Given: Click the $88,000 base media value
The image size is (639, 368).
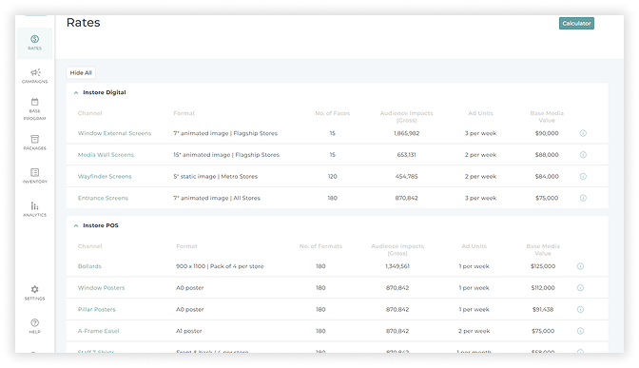Looking at the screenshot, I should pos(547,155).
